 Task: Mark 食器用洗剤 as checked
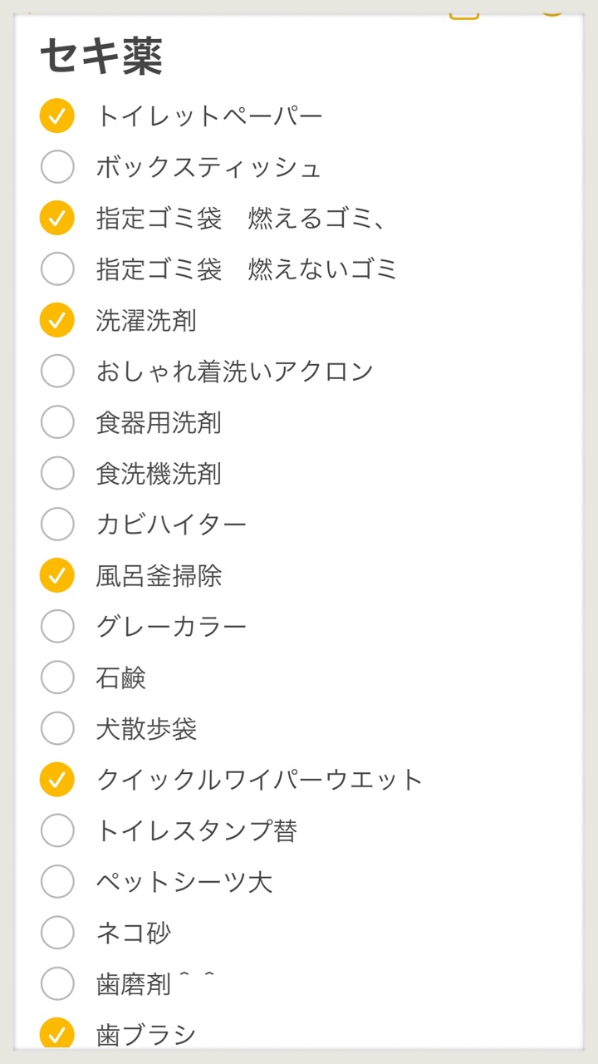click(x=57, y=422)
